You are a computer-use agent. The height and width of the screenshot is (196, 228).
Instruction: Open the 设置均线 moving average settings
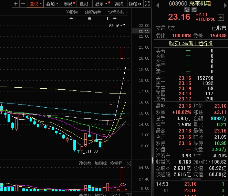coord(118,12)
